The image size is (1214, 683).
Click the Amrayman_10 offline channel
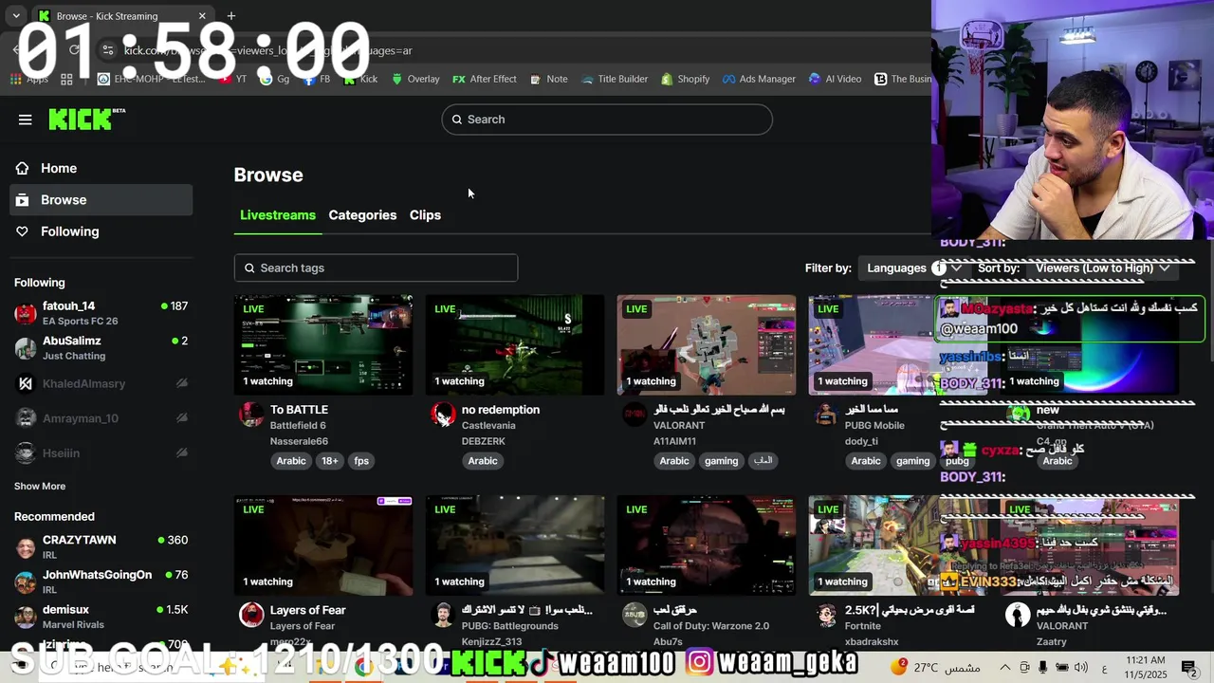101,418
